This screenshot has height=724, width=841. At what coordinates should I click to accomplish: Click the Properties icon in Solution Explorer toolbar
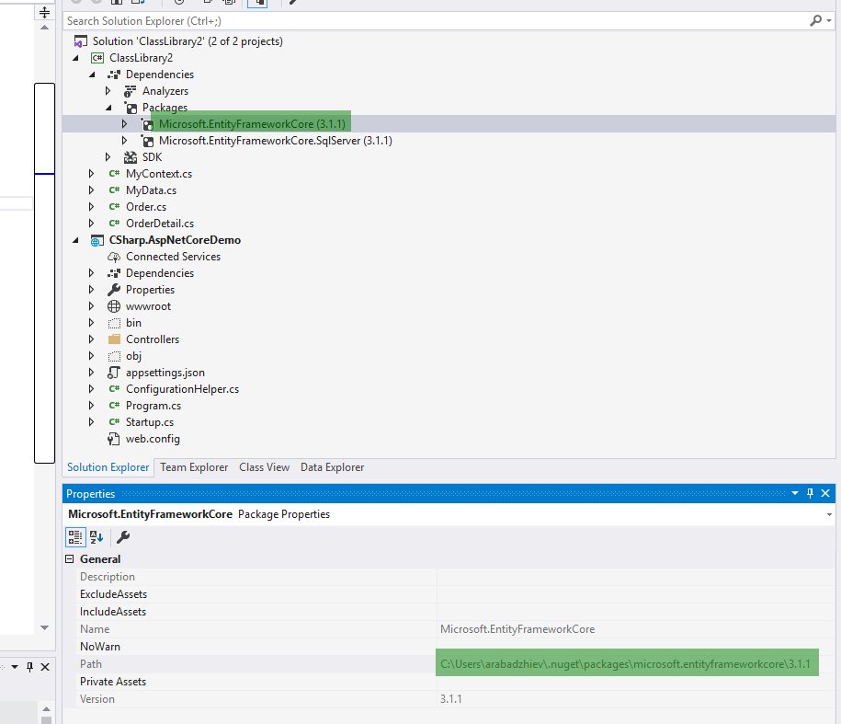tap(260, 5)
